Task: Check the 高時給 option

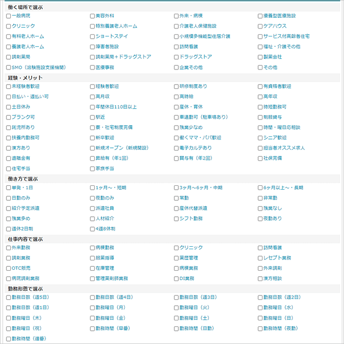Action: click(176, 97)
